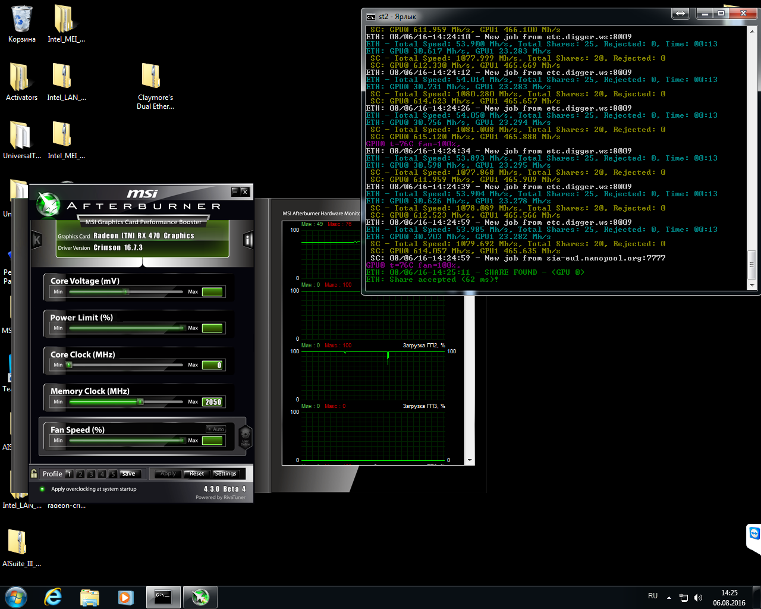This screenshot has height=609, width=761.
Task: Open the network tray icon
Action: click(684, 598)
